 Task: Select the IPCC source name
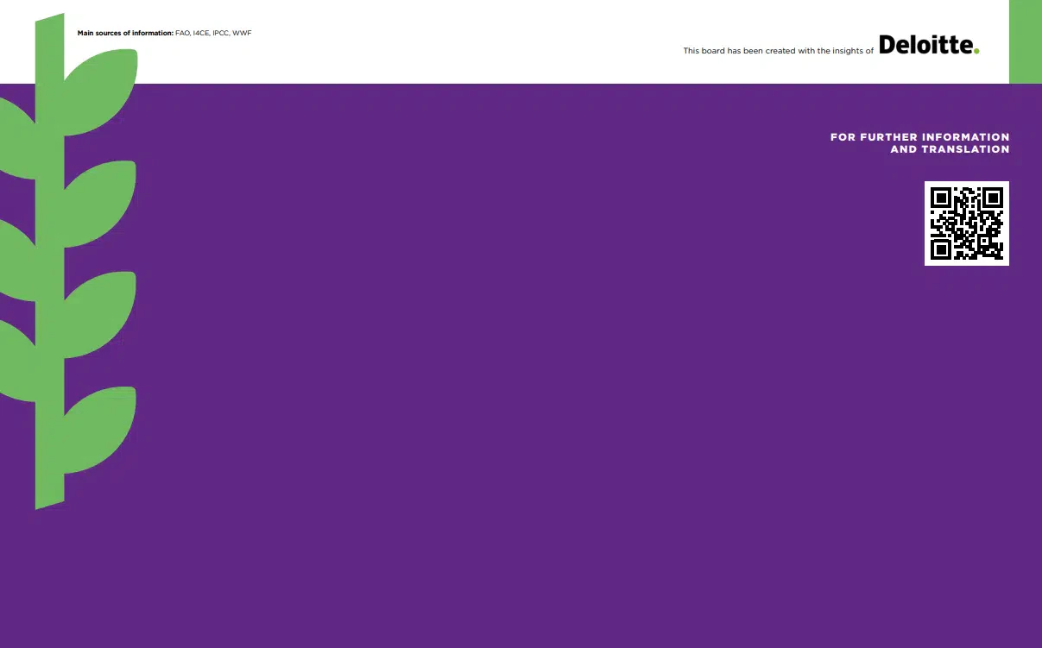(221, 33)
